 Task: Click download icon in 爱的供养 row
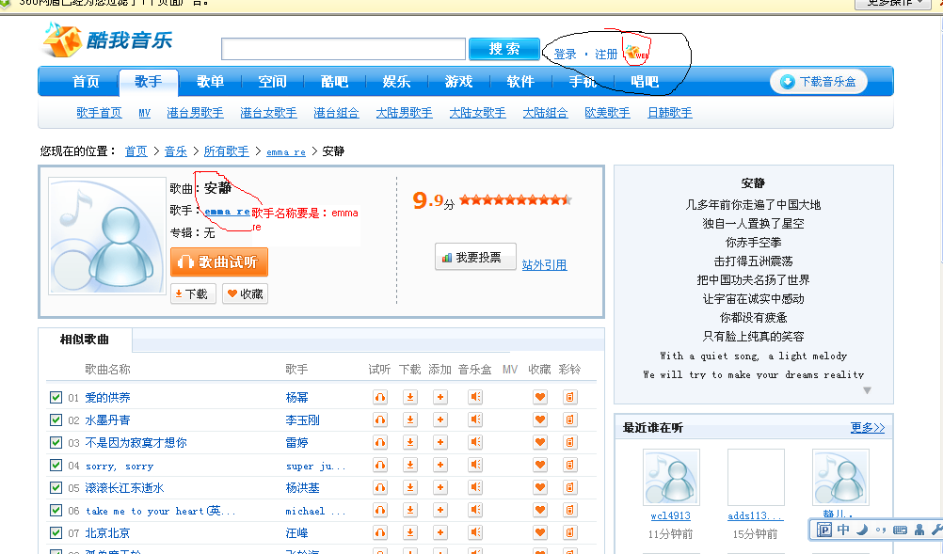tap(410, 397)
